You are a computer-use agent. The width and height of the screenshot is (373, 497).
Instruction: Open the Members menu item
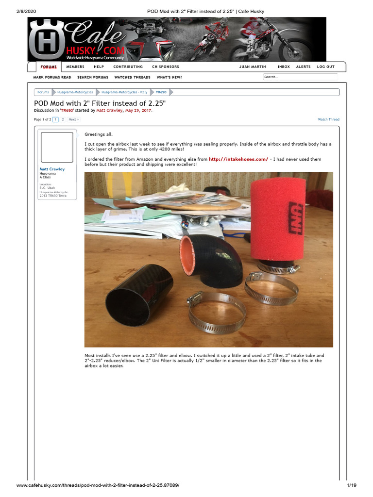click(x=75, y=67)
